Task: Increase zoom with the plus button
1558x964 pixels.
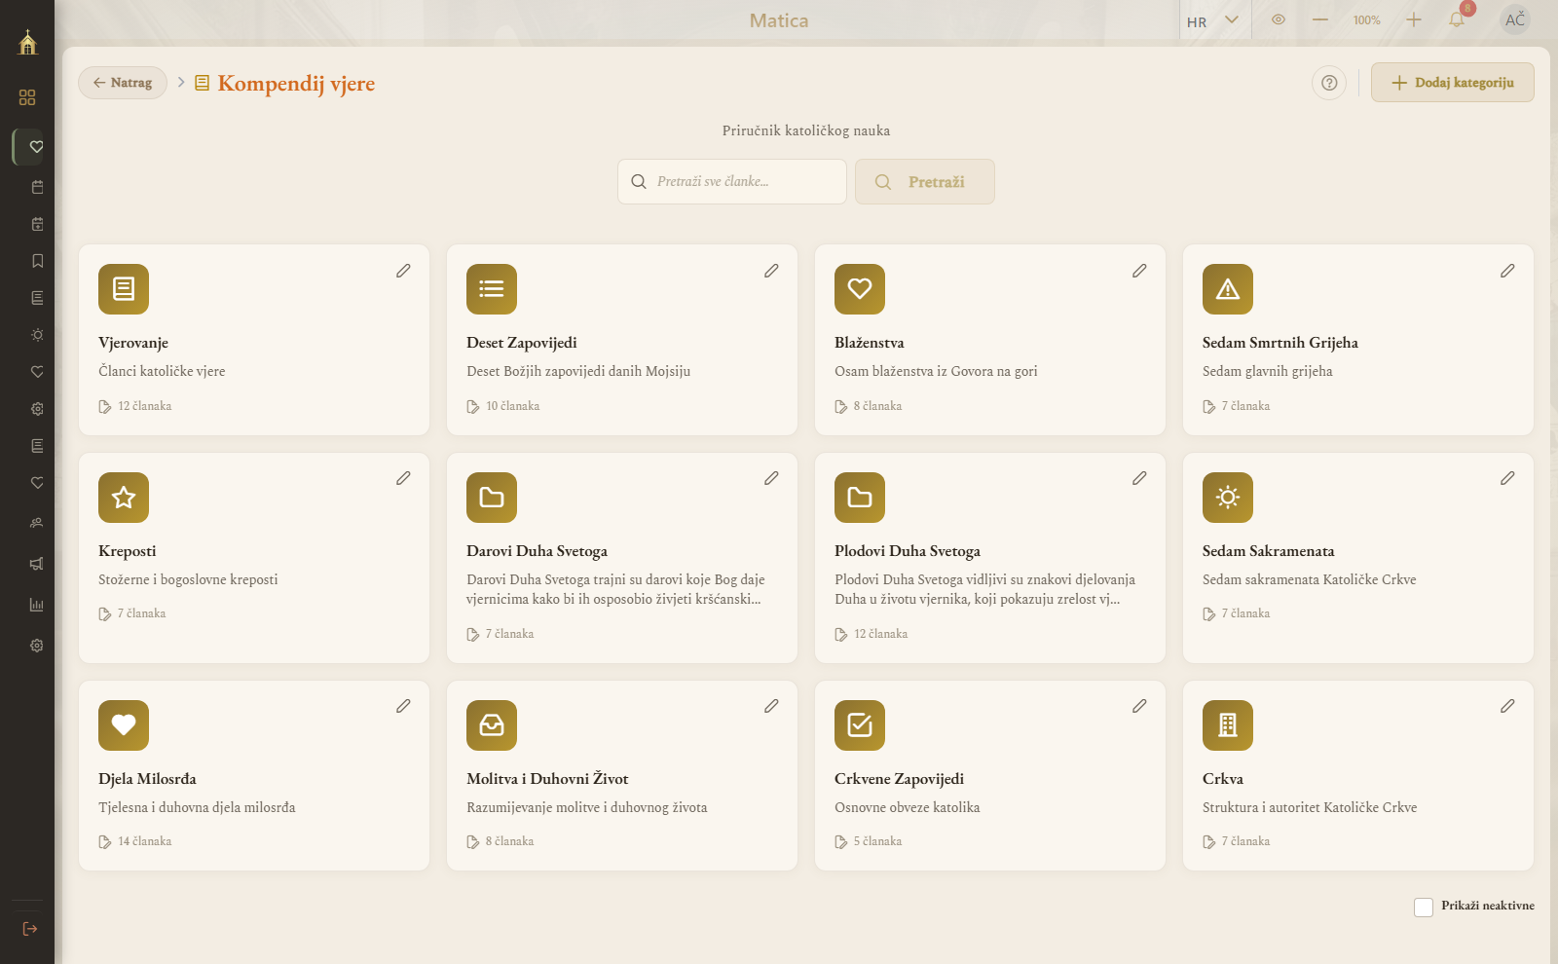Action: point(1414,19)
